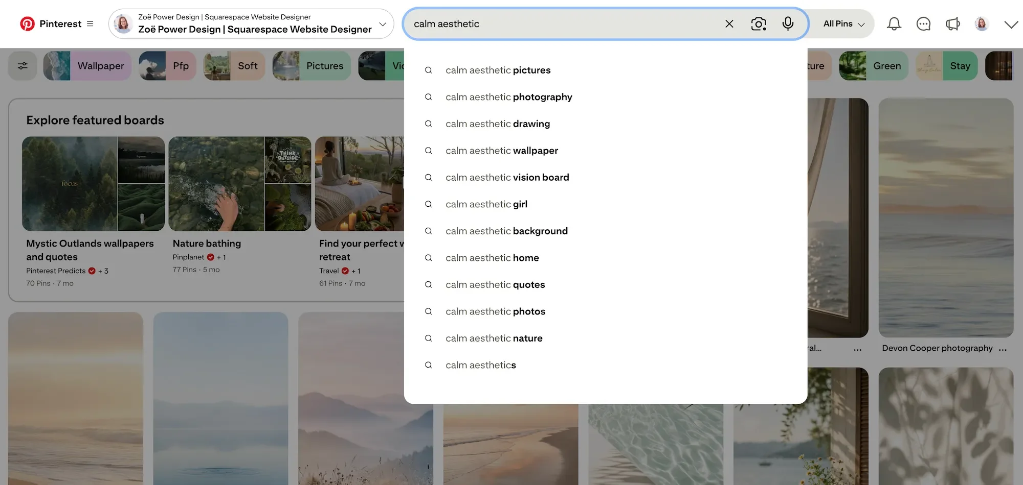Click search icon next to 'calm aesthetic pictures'
The width and height of the screenshot is (1023, 485).
pos(429,70)
